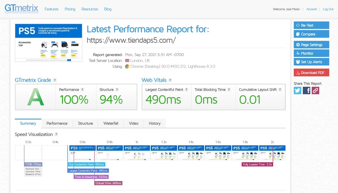The height and width of the screenshot is (193, 338).
Task: Open GTmetrix Grade help question mark
Action: coord(55,80)
